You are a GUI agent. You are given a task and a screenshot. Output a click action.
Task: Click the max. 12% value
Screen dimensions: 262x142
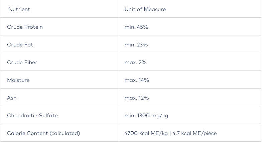(137, 98)
